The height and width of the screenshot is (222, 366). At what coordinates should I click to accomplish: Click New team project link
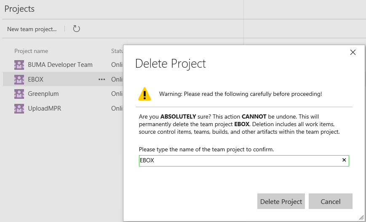pos(32,29)
